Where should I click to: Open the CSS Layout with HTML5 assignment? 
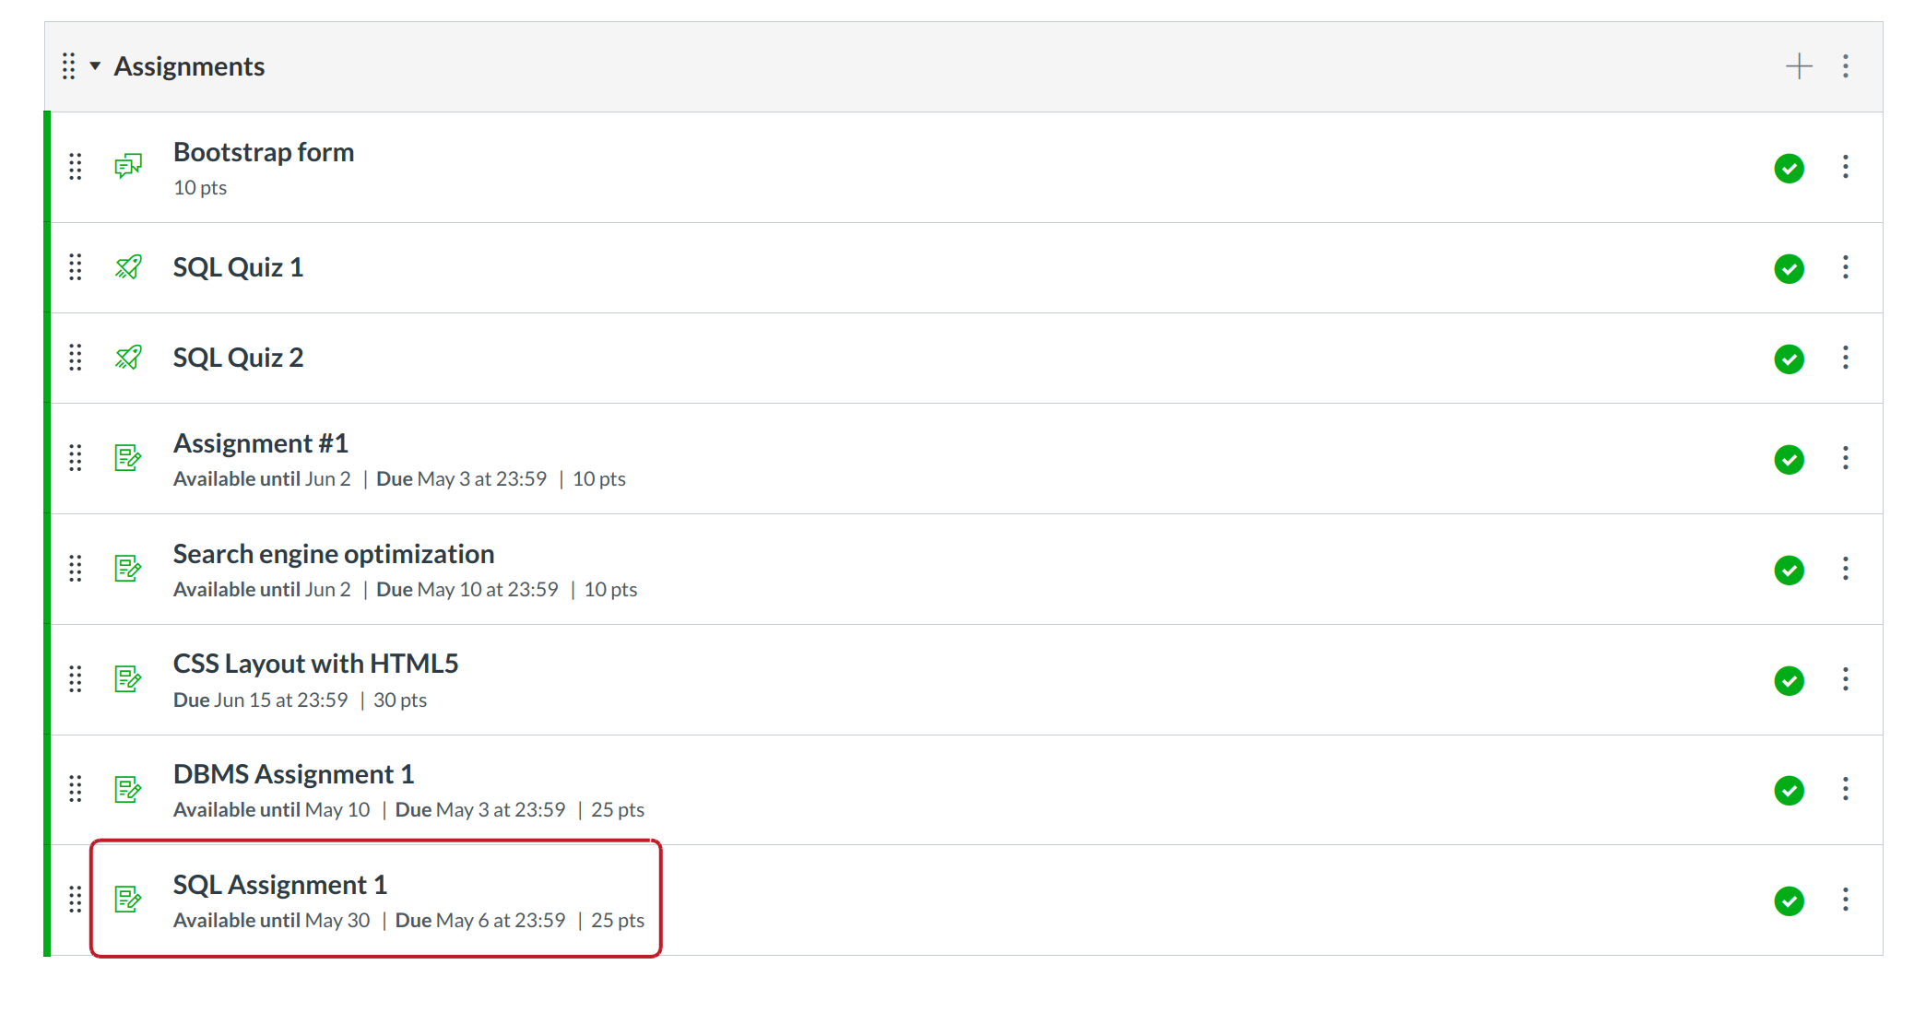coord(315,664)
